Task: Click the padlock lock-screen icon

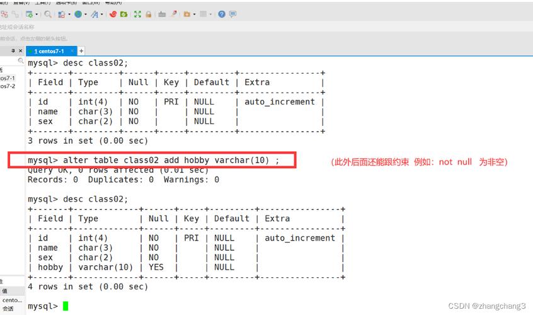Action: point(149,14)
